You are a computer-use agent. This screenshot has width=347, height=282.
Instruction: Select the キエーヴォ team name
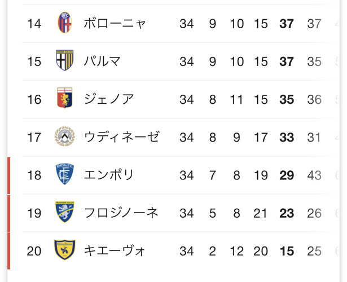click(115, 251)
